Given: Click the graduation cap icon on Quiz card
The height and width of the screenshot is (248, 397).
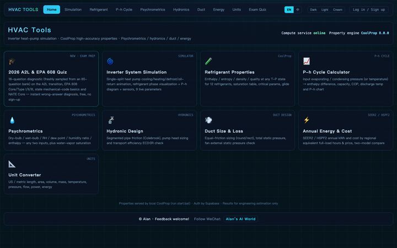Looking at the screenshot, I should [12, 61].
